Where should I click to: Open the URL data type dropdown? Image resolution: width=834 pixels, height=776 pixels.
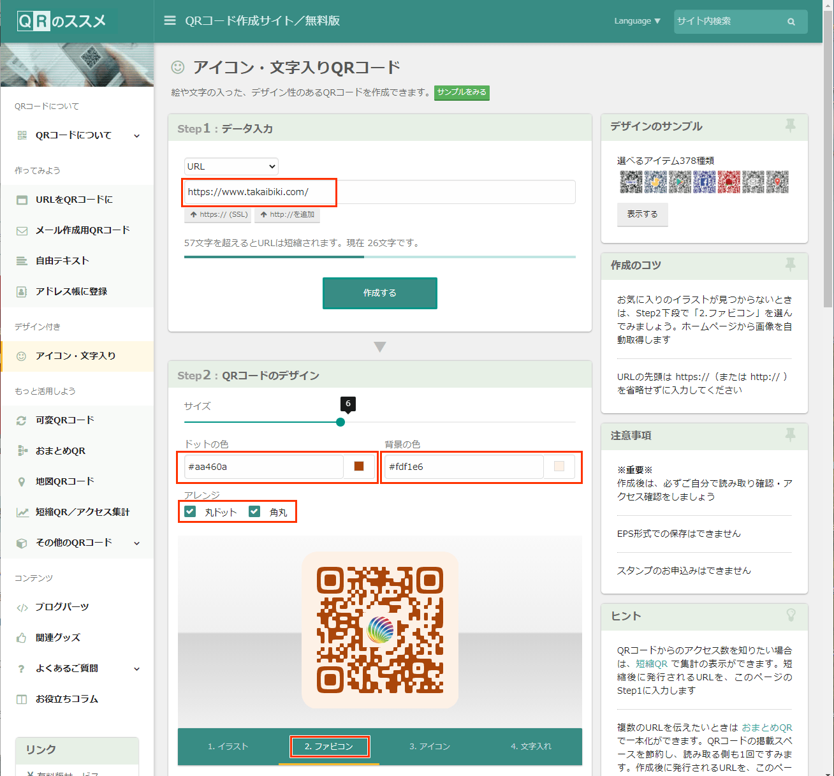click(x=231, y=166)
